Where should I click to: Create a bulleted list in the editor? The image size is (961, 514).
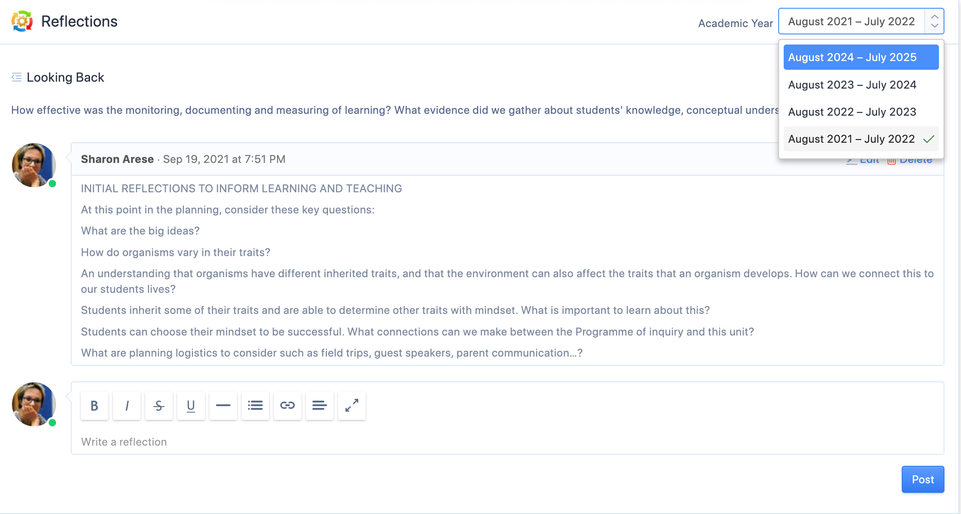(x=255, y=405)
